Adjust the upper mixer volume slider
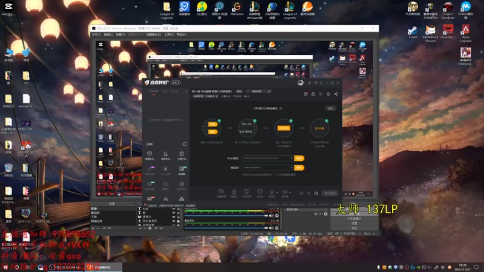Viewport: 484px width, 272px height. click(x=226, y=216)
